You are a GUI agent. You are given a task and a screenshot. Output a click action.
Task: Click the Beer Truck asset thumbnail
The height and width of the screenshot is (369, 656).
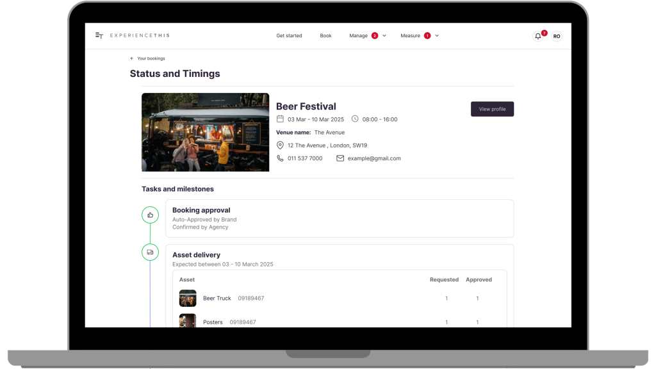[188, 299]
